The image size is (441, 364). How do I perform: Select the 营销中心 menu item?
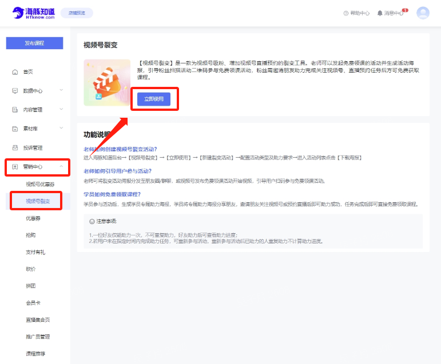(x=33, y=167)
